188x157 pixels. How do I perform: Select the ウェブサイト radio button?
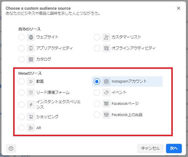pos(21,37)
